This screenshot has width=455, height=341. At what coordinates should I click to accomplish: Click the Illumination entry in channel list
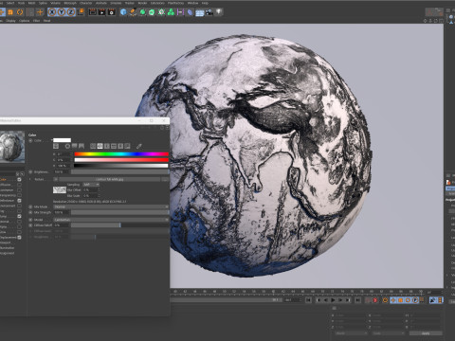pos(8,248)
